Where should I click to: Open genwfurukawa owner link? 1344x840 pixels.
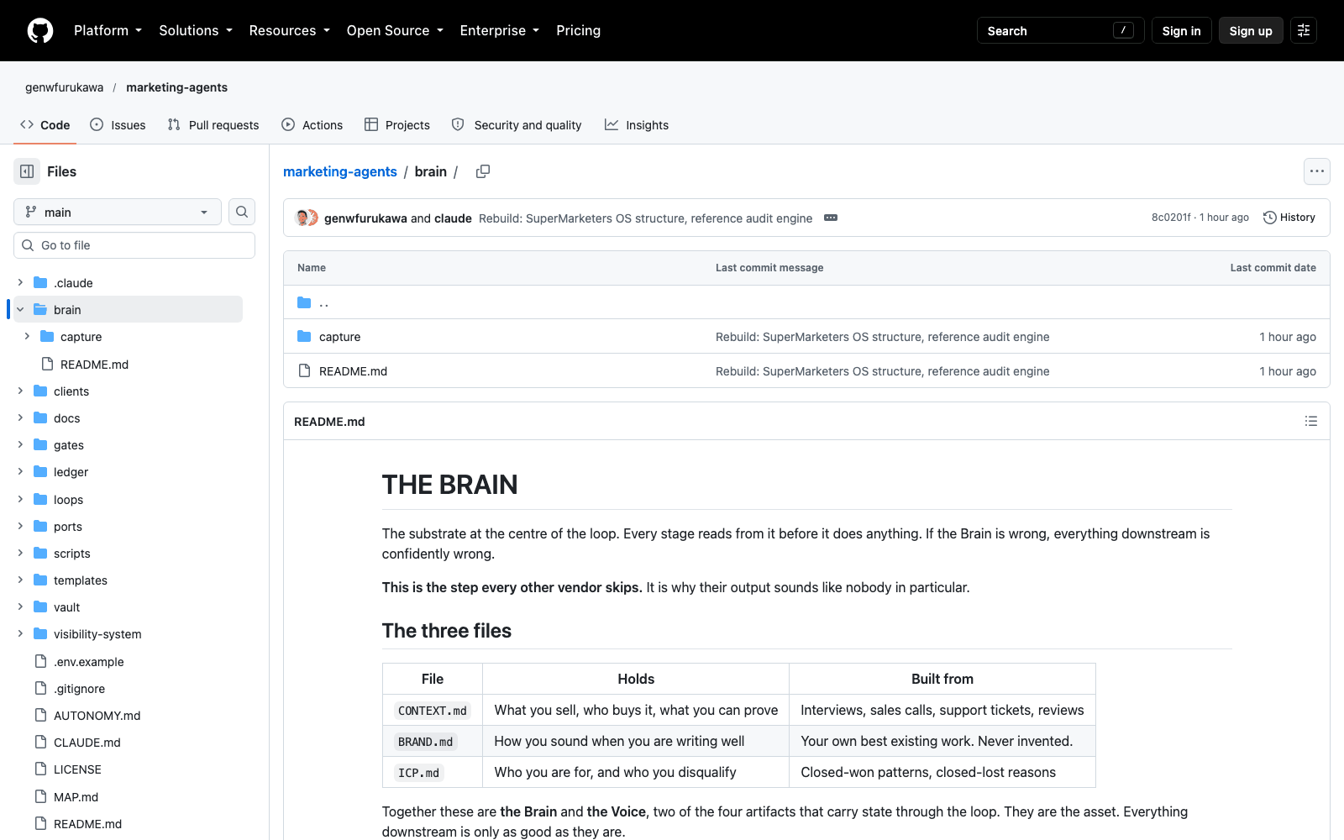pos(65,87)
